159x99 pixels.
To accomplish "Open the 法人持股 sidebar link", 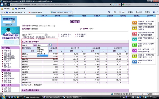I will pos(8,75).
